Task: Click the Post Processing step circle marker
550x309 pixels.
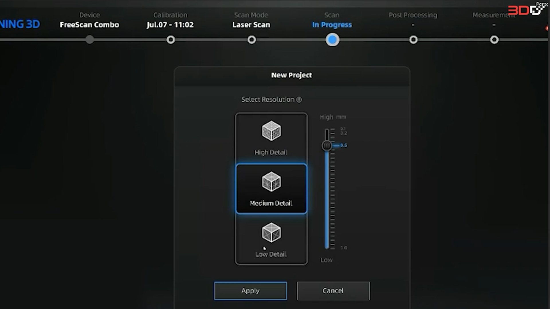Action: pyautogui.click(x=413, y=40)
